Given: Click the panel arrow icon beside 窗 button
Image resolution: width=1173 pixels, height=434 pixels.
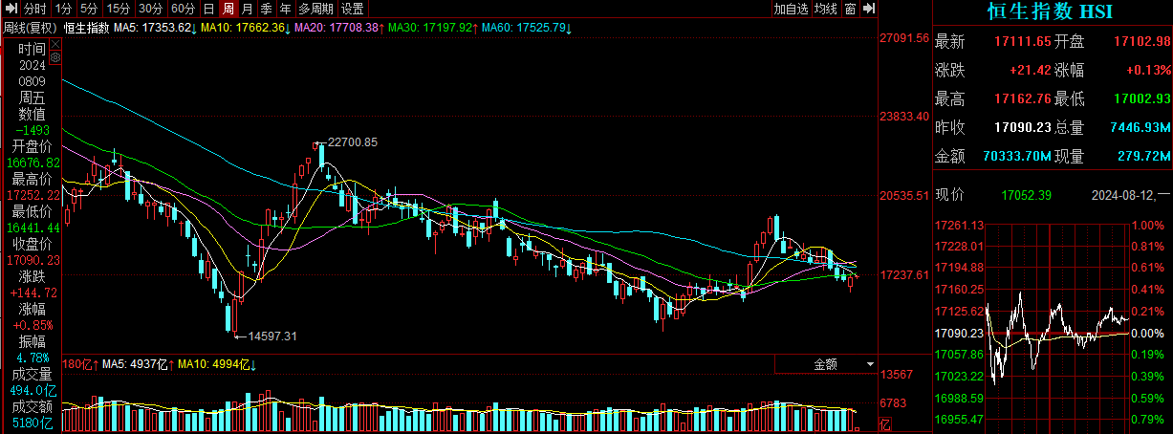Looking at the screenshot, I should (869, 9).
